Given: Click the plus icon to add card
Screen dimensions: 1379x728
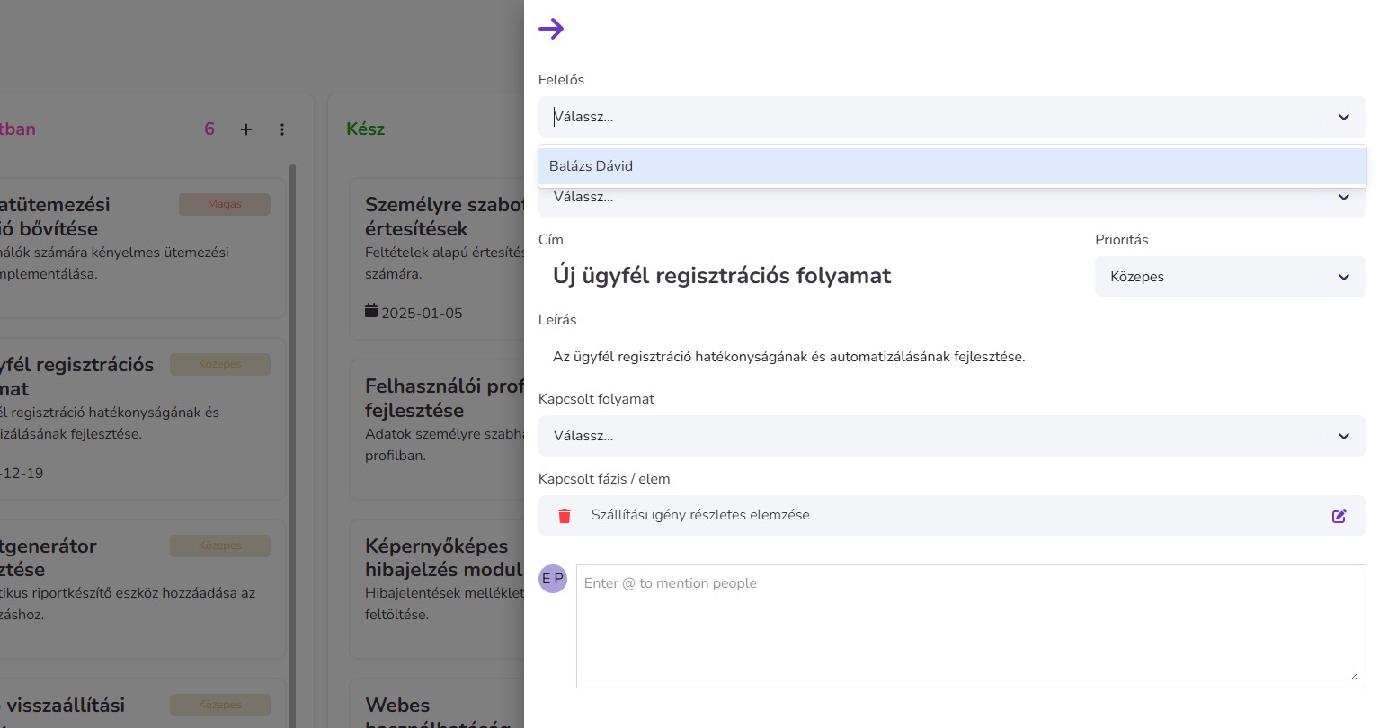Looking at the screenshot, I should pos(246,129).
